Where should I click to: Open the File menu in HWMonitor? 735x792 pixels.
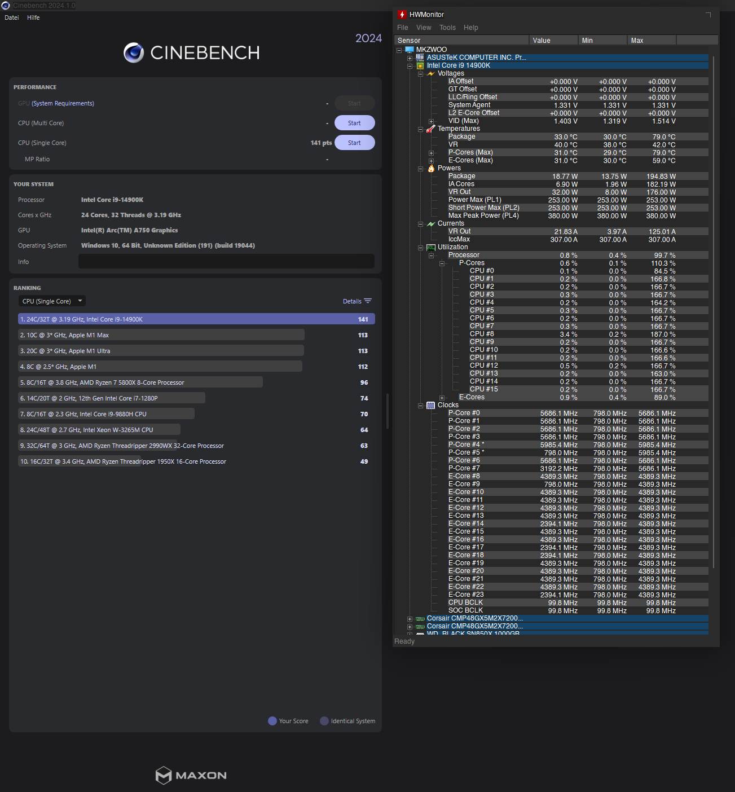click(x=403, y=28)
